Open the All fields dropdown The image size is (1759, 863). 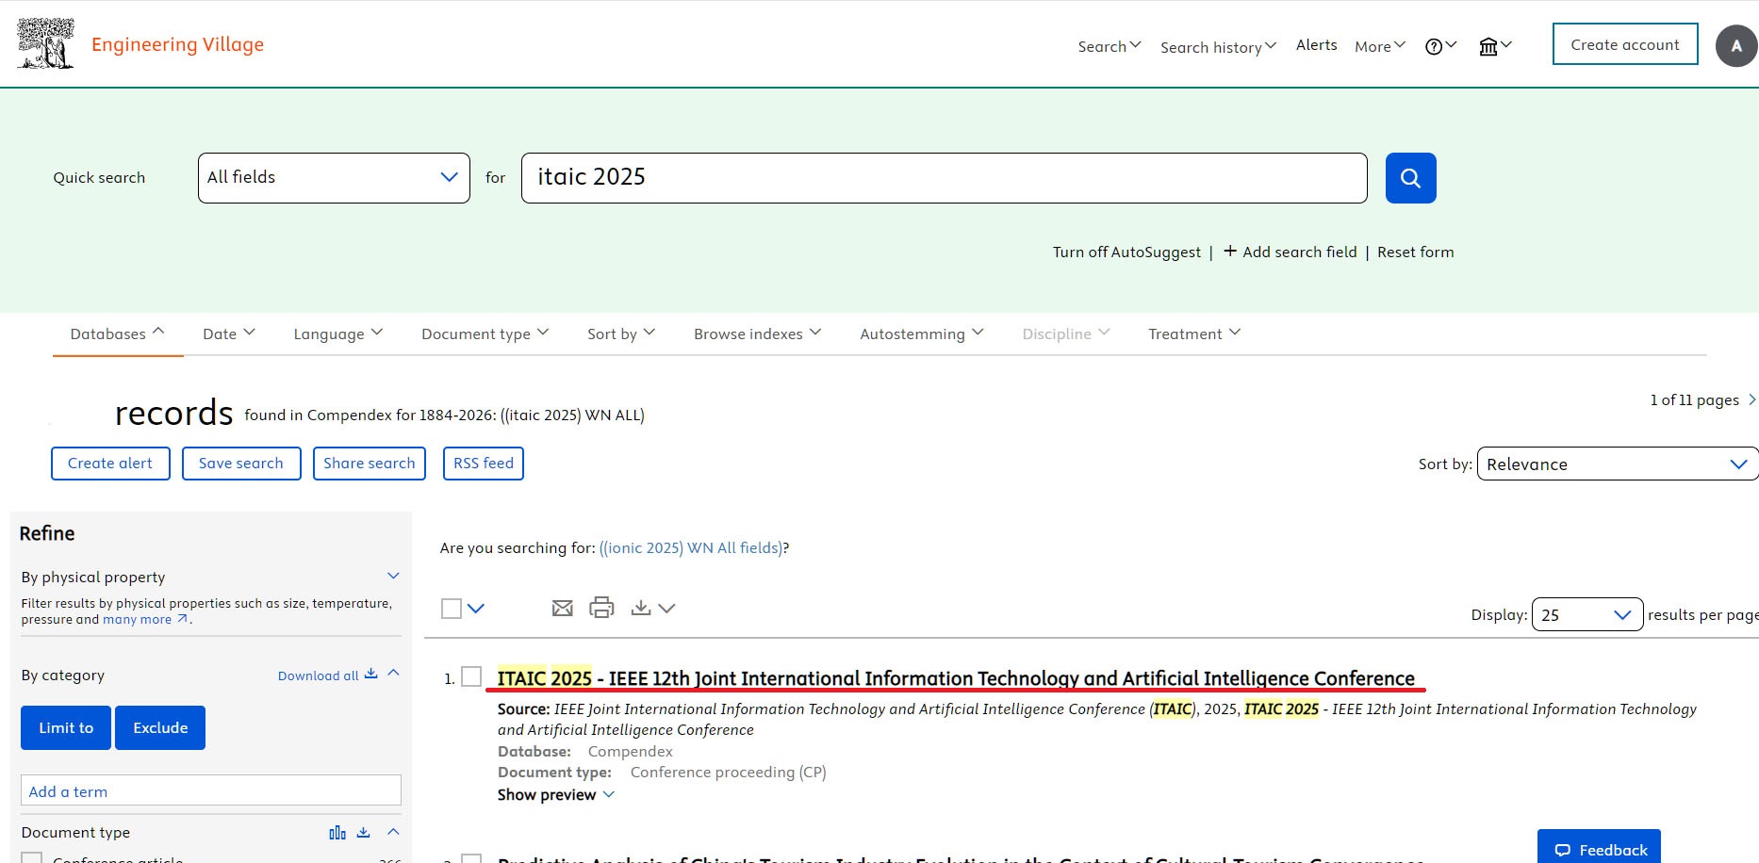click(334, 178)
